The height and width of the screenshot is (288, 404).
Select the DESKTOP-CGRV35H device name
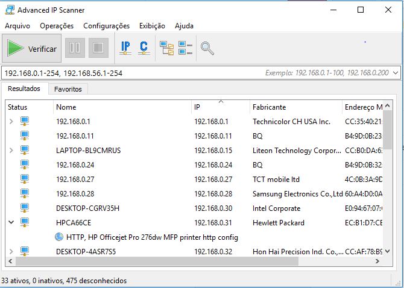point(87,208)
